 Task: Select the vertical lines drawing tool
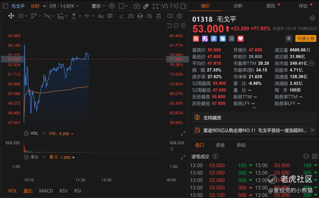click(21, 16)
